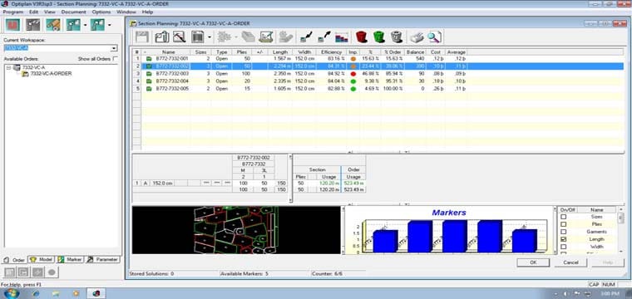Click the grayed stacked plies icon in toolbar
Image resolution: width=632 pixels, height=299 pixels.
(x=248, y=37)
